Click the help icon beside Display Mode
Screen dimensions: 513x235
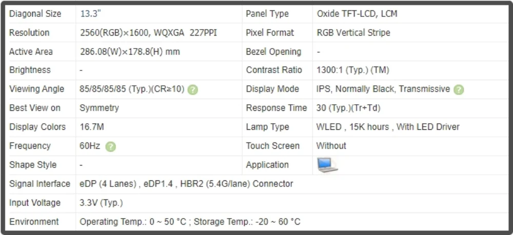tap(459, 89)
